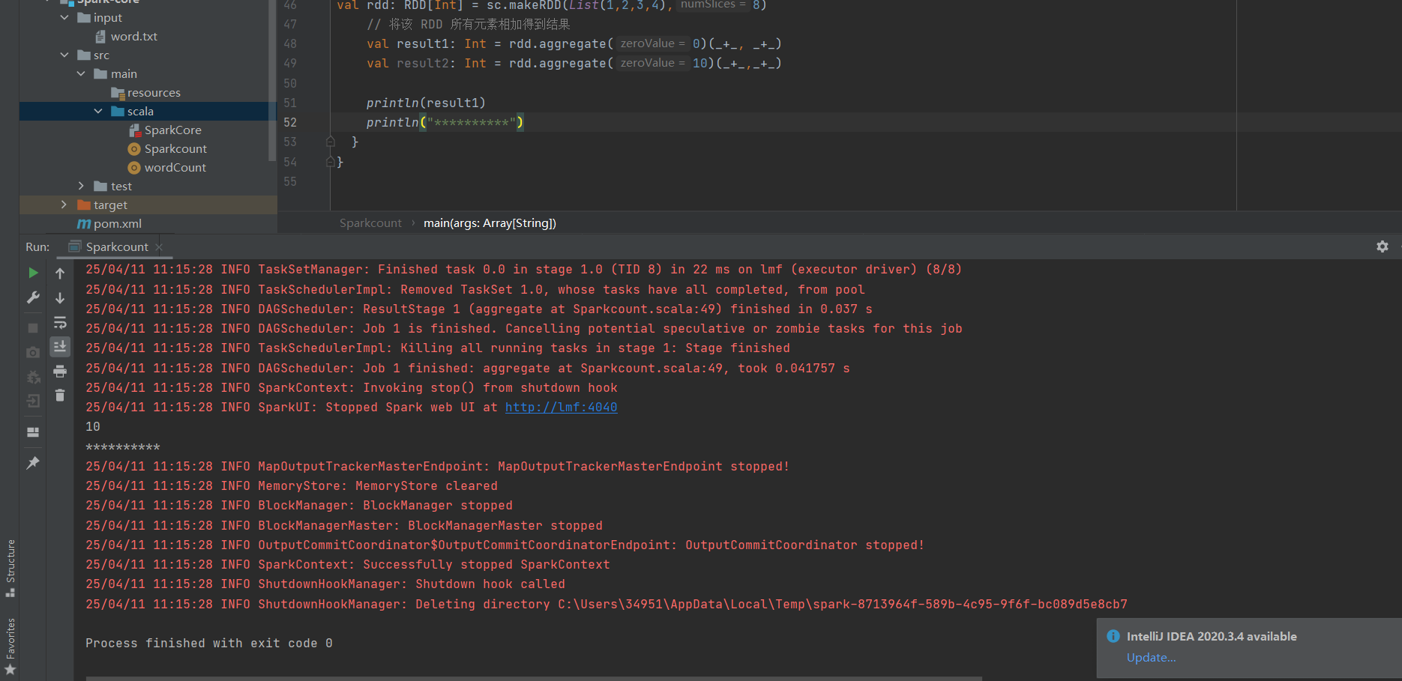Open the SparkCore file
The width and height of the screenshot is (1402, 681).
pos(172,130)
